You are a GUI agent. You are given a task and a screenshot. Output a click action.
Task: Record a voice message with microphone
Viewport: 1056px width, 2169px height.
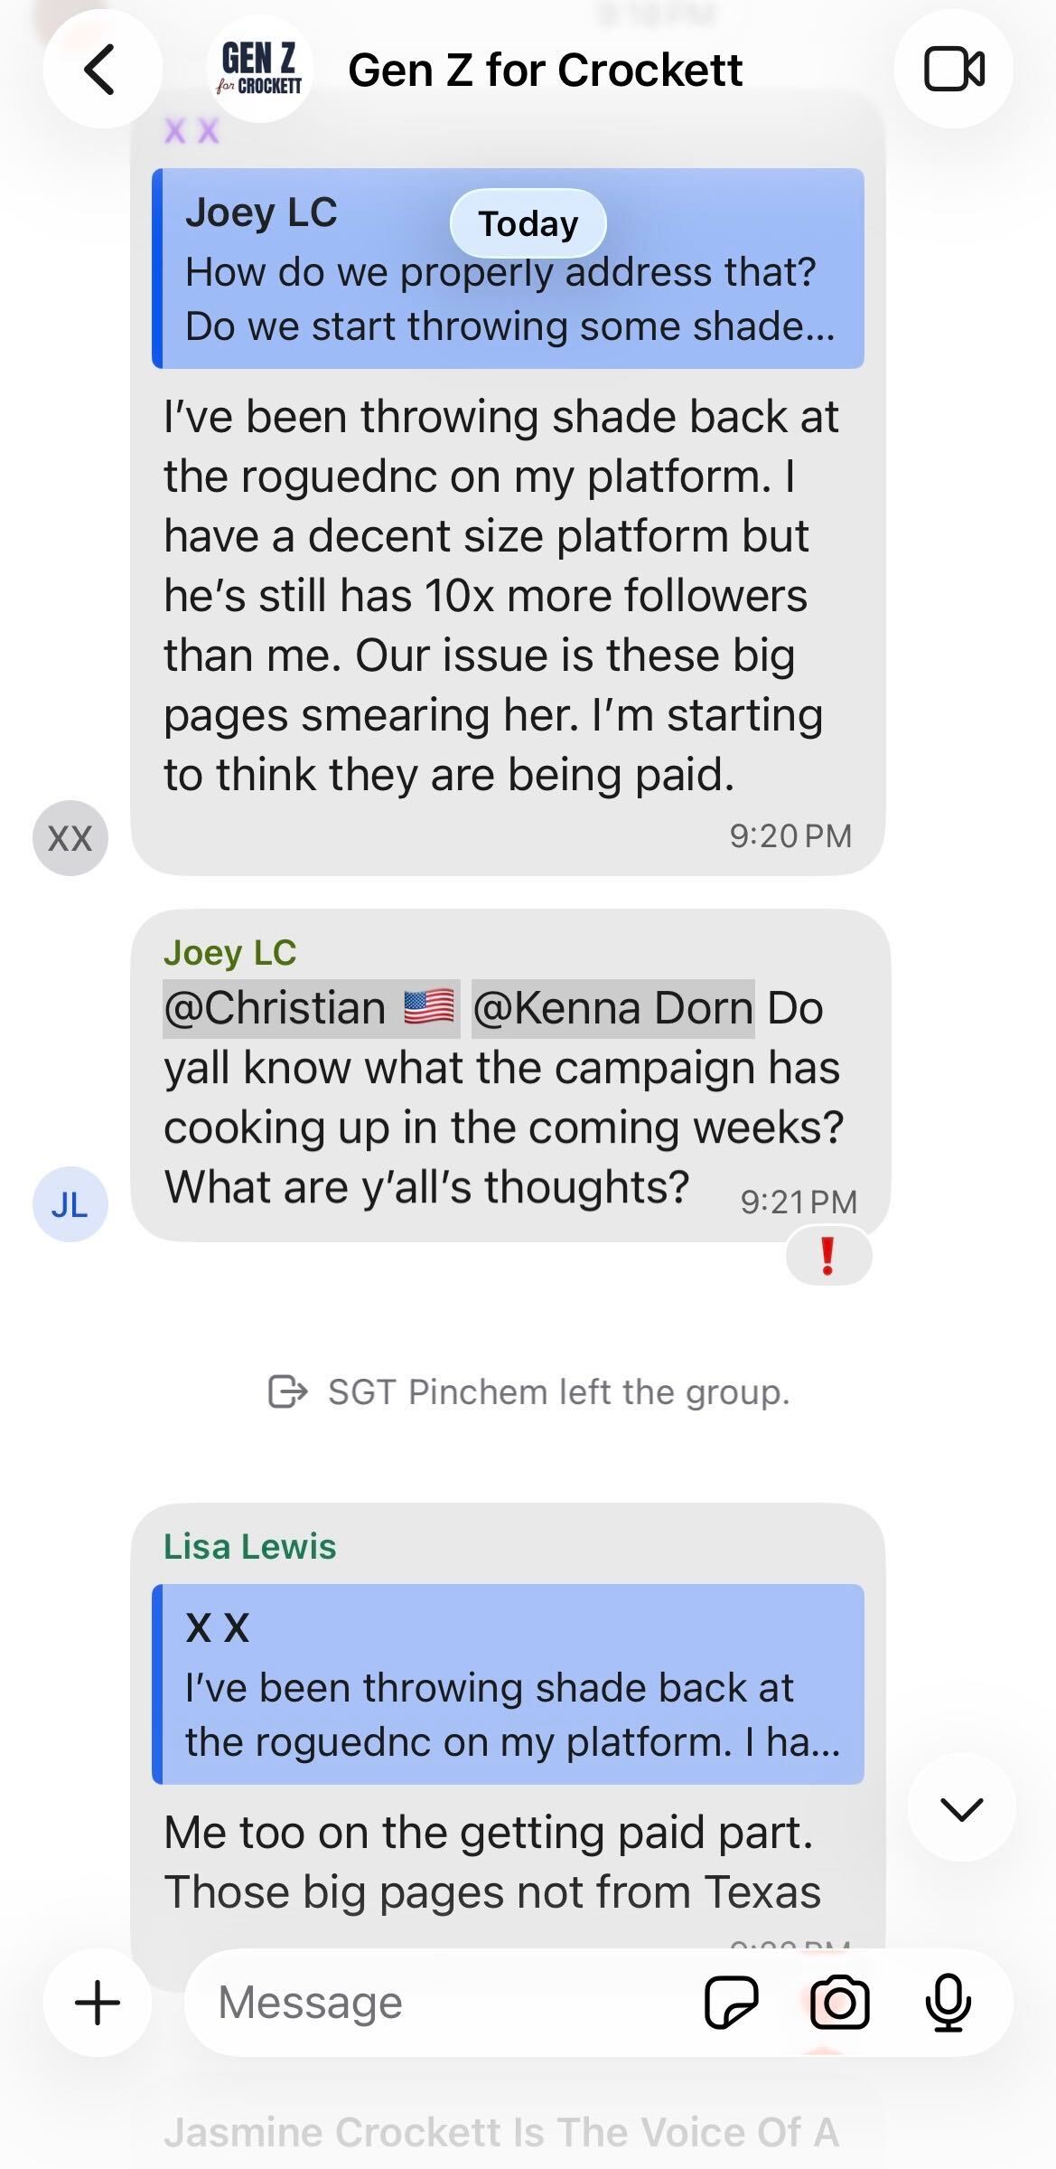(x=948, y=2003)
